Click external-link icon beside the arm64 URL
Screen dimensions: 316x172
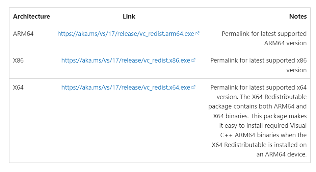pos(197,34)
